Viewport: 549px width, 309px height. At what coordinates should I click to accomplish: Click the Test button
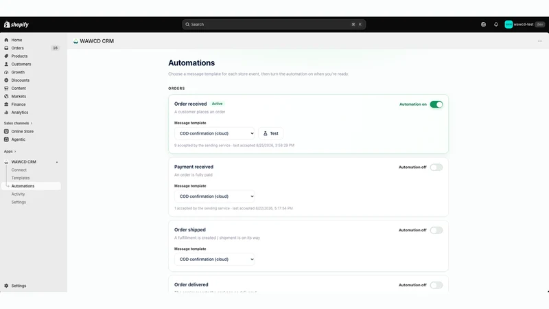point(270,133)
